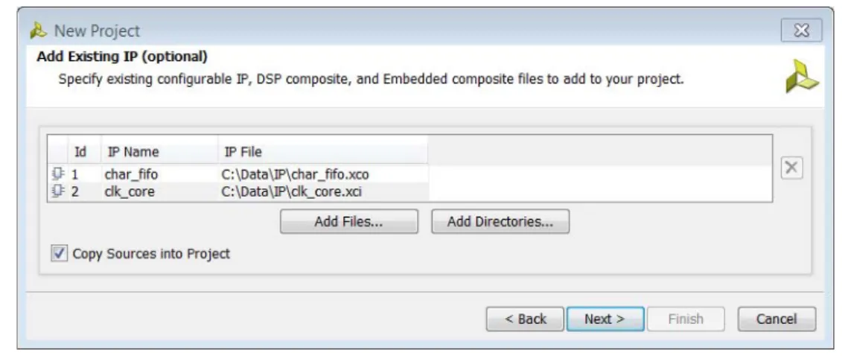Toggle Copy Sources into Project checkbox

[59, 253]
